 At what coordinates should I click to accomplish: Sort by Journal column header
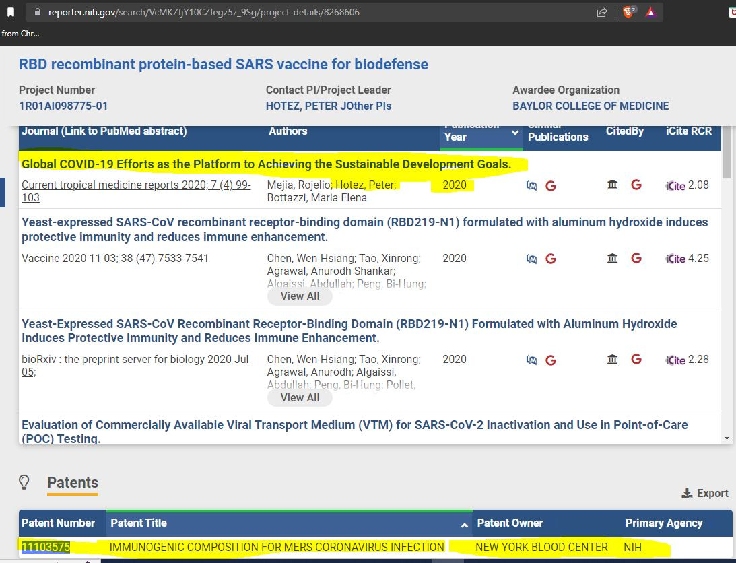[x=104, y=131]
